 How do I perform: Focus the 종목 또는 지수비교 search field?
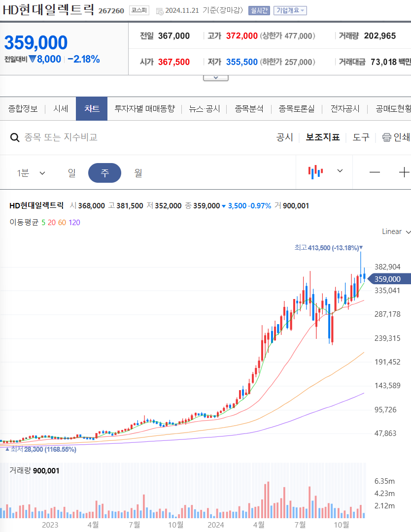(61, 137)
